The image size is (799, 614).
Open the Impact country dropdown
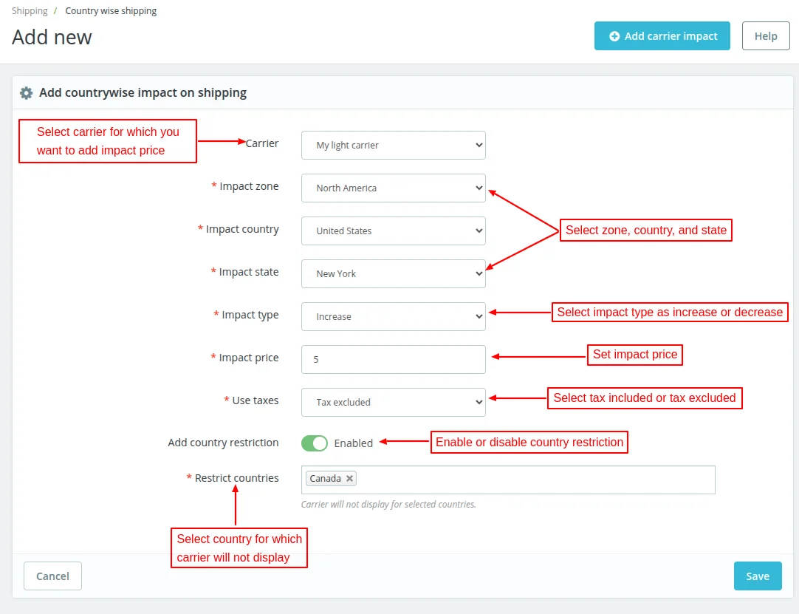point(393,231)
